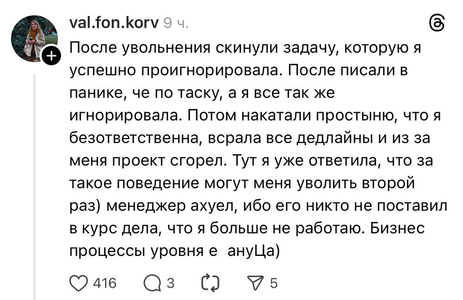The image size is (463, 300).
Task: Click the "9 ч." post timestamp
Action: [176, 24]
